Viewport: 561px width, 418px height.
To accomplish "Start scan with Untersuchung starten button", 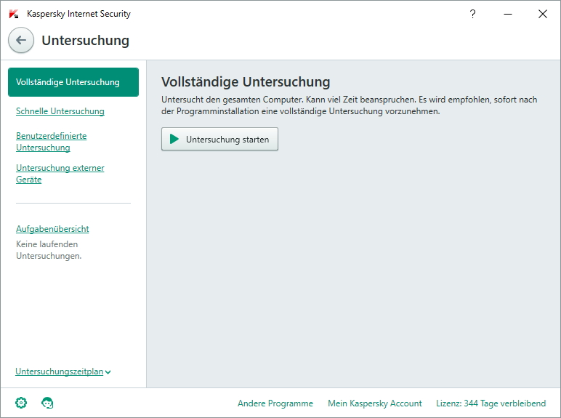I will click(219, 139).
